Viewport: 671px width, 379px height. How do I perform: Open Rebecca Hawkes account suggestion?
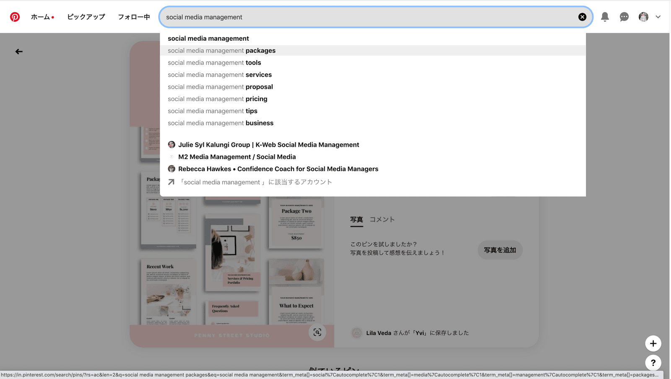tap(278, 169)
